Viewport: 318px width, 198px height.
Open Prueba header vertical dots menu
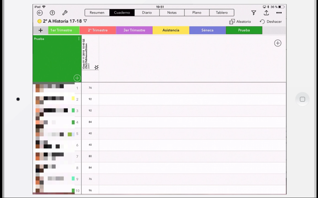point(79,39)
